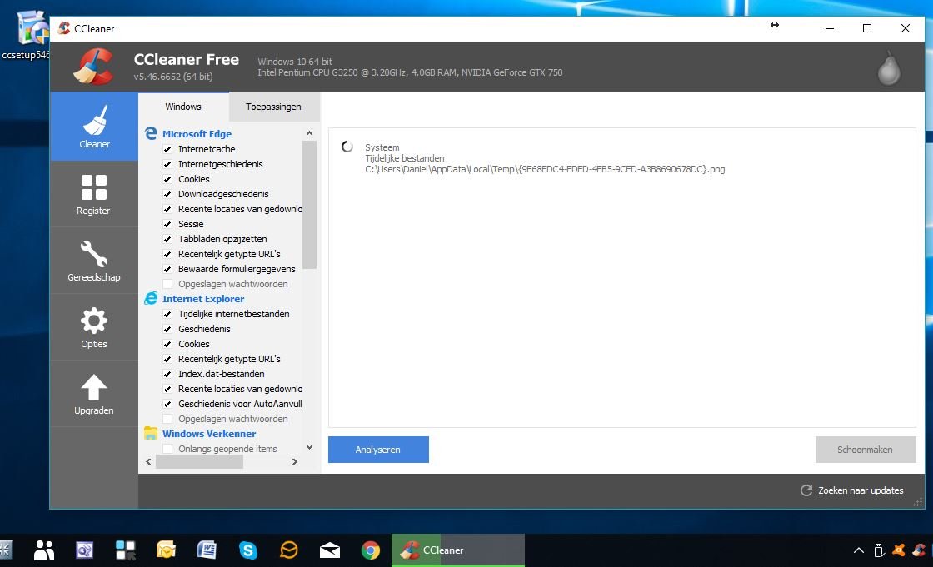The height and width of the screenshot is (567, 933).
Task: Click the list scroll-up arrow
Action: pyautogui.click(x=309, y=133)
